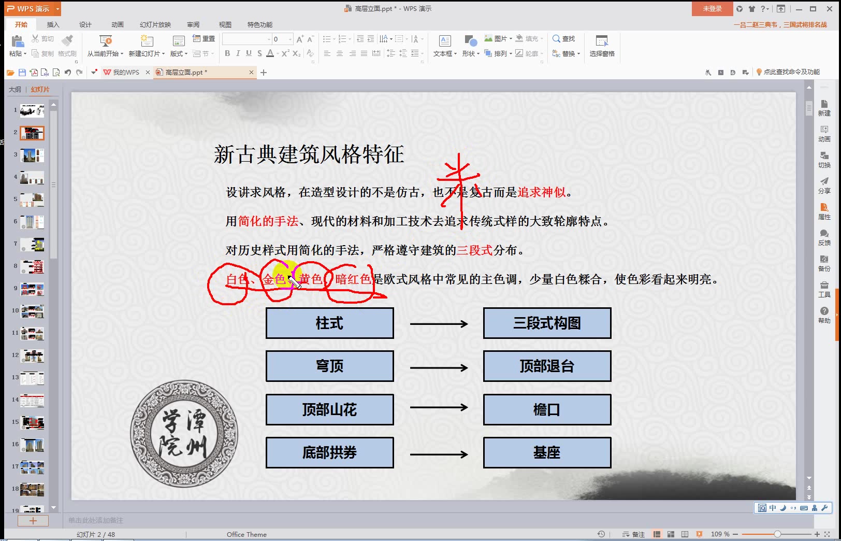Image resolution: width=841 pixels, height=541 pixels.
Task: Enable italic text formatting
Action: (x=239, y=53)
